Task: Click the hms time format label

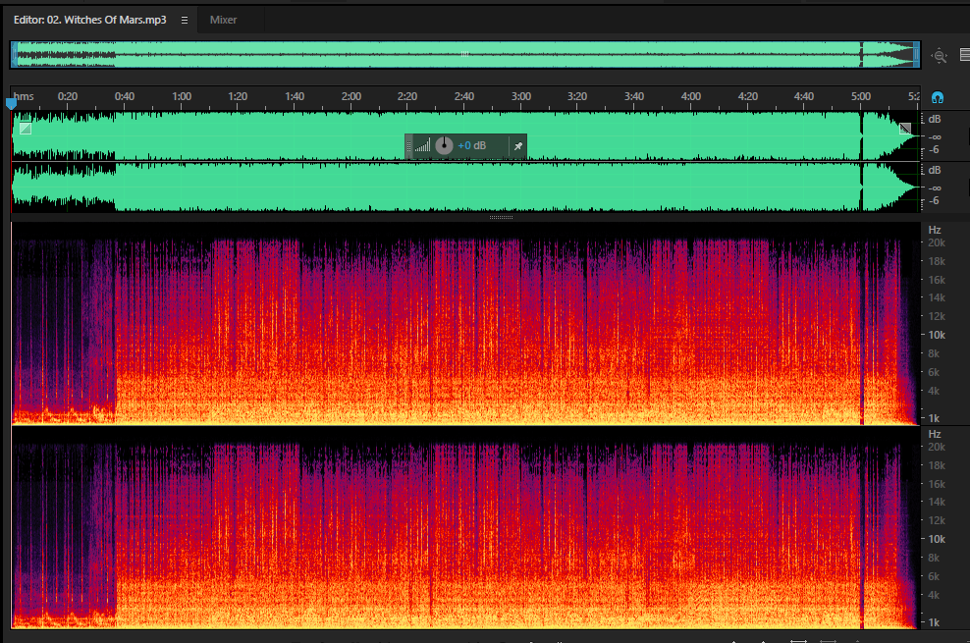Action: 24,96
